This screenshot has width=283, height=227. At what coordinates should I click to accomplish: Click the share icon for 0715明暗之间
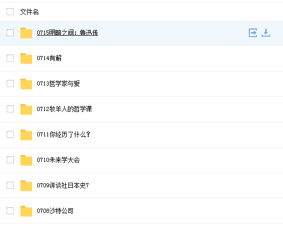click(x=253, y=33)
